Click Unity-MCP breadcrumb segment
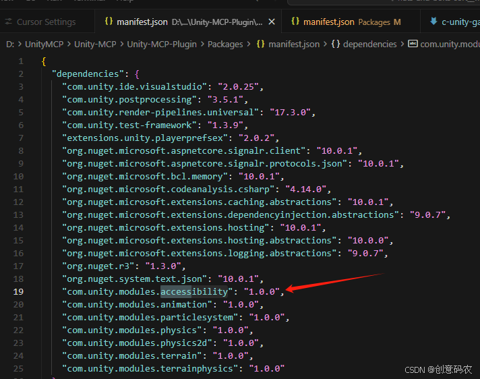480x379 pixels. point(95,45)
